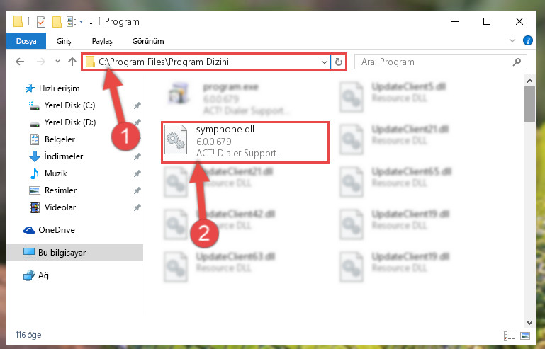Click the search magnifier icon

[517, 62]
